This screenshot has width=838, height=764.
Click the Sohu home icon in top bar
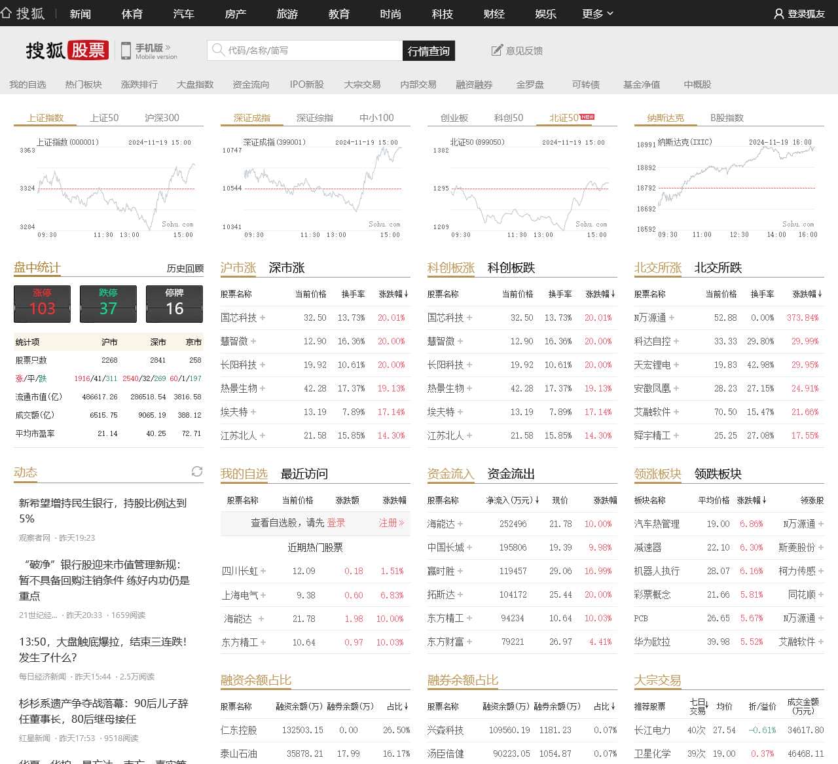[7, 13]
